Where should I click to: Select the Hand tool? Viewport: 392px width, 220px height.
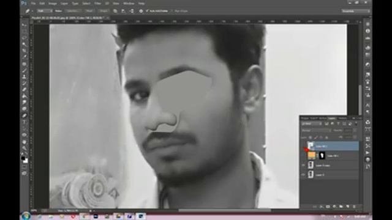[24, 141]
